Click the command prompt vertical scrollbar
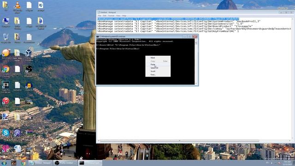Image resolution: width=295 pixels, height=166 pixels. (196, 62)
